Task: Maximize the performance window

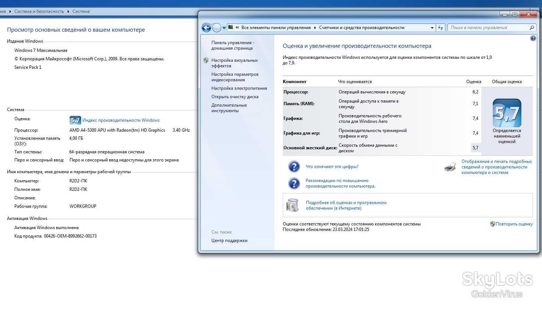Action: tap(515, 15)
